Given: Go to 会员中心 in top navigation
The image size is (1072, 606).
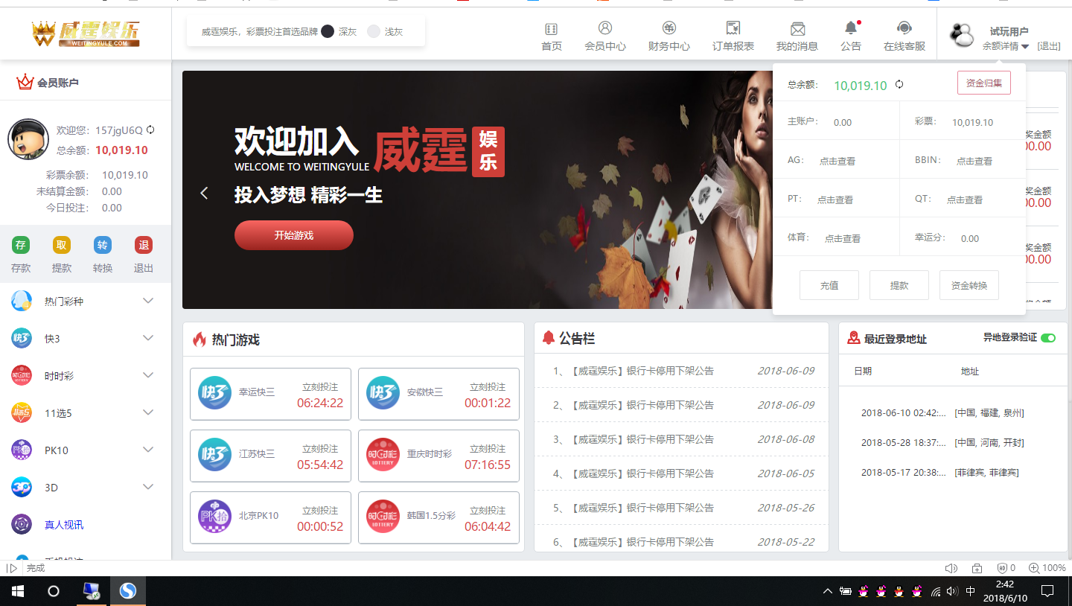Looking at the screenshot, I should (x=604, y=36).
